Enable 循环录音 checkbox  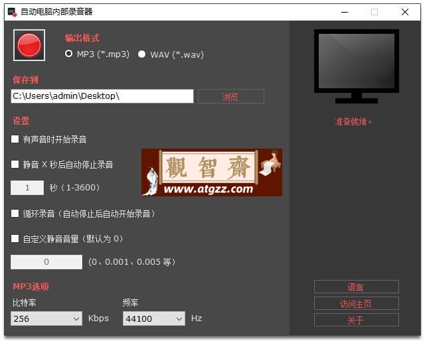pos(15,214)
